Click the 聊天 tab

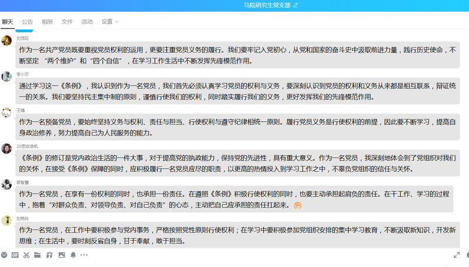coord(7,22)
